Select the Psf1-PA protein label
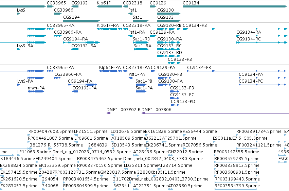Viewport: 289px width, 191px height. point(137,74)
